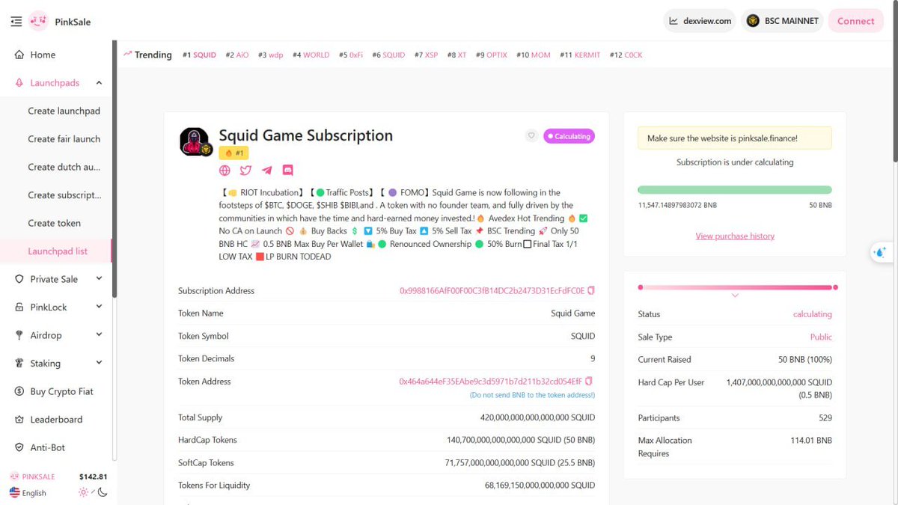Click trending #12 C0CK link
Image resolution: width=898 pixels, height=505 pixels.
coord(626,55)
